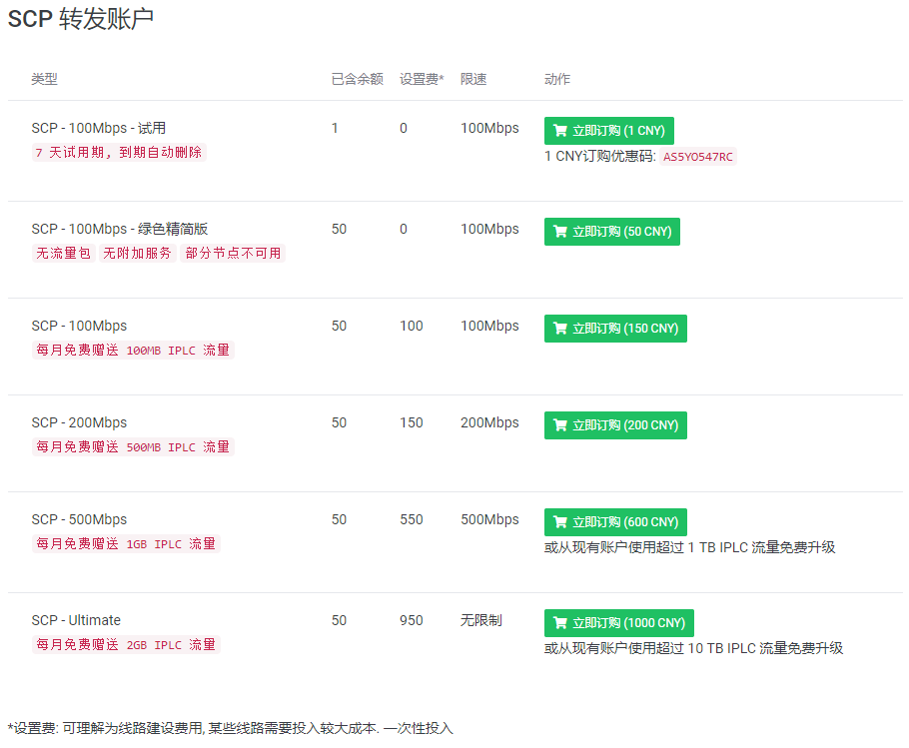This screenshot has width=909, height=748.
Task: Click the 无附加服务 tag
Action: pyautogui.click(x=138, y=254)
